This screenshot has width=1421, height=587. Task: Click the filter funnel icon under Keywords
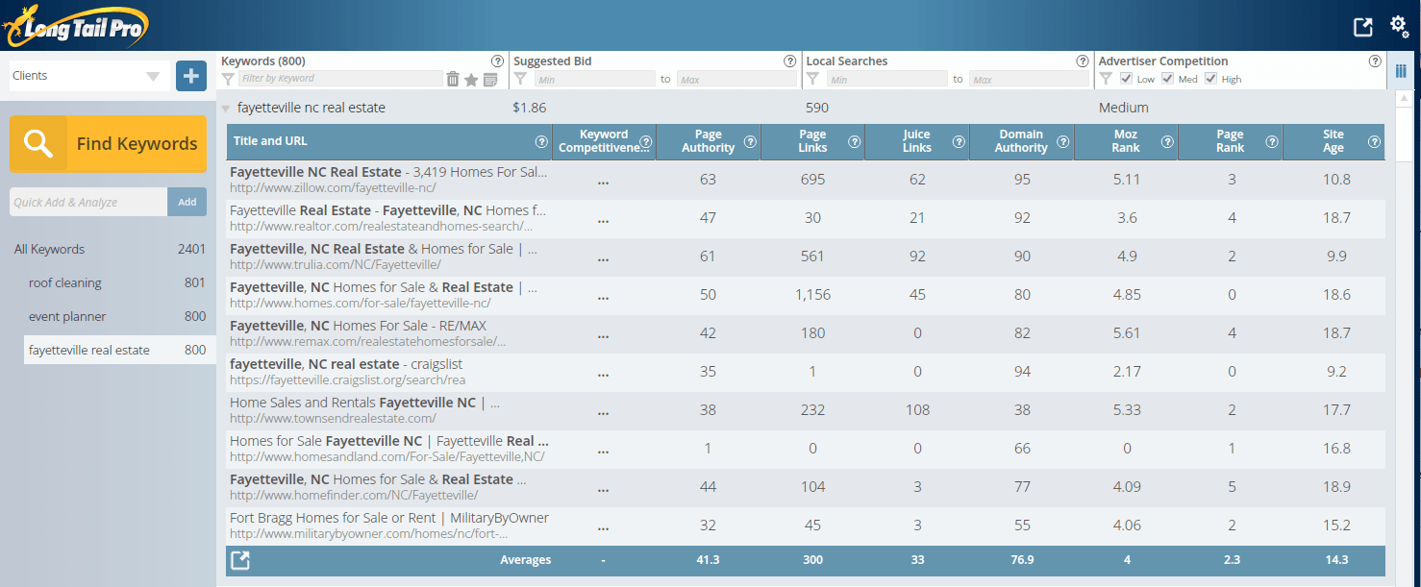228,79
